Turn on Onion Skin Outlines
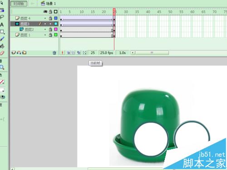The width and height of the screenshot is (227, 170). pos(73,53)
